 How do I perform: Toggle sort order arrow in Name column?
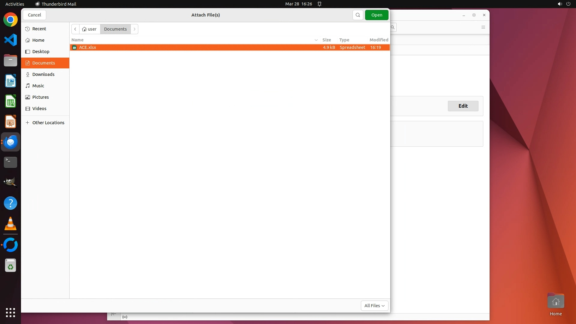[x=316, y=40]
